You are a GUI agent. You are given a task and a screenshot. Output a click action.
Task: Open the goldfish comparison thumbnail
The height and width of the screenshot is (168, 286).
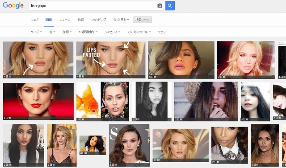click(102, 102)
